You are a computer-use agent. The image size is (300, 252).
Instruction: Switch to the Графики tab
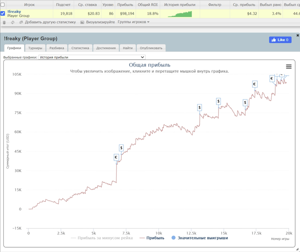[x=14, y=48]
